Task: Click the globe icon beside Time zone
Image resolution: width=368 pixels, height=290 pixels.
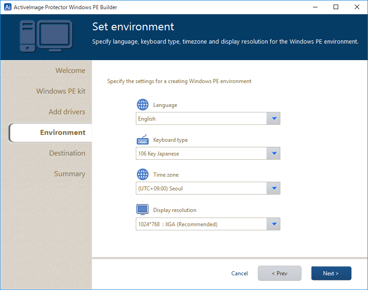Action: (143, 175)
